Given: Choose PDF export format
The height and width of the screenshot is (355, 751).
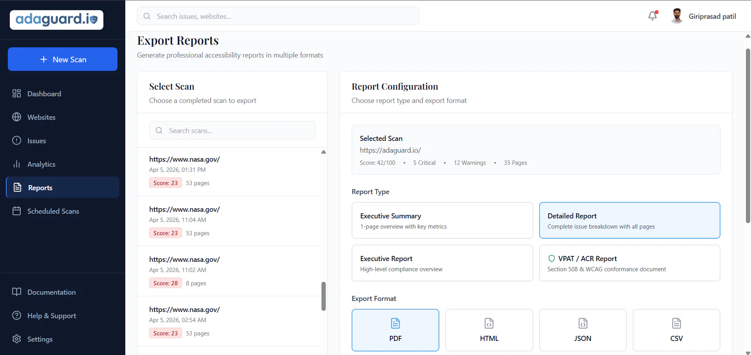Looking at the screenshot, I should (395, 330).
